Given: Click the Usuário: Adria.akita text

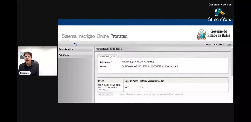Looking at the screenshot, I should (x=214, y=45).
